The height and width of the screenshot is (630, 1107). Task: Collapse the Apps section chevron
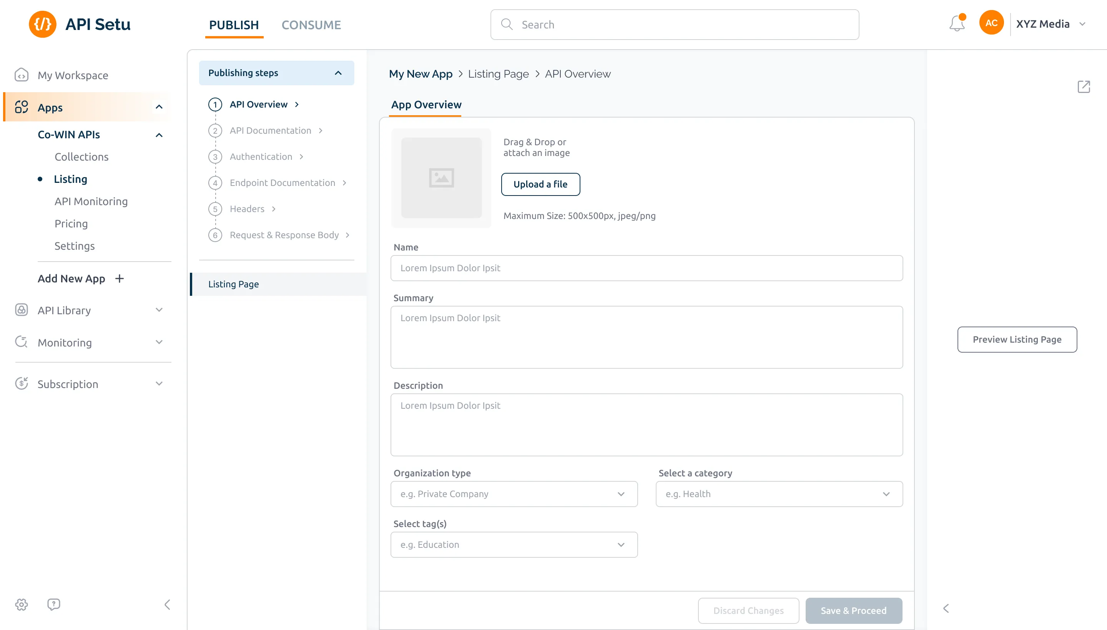tap(159, 107)
